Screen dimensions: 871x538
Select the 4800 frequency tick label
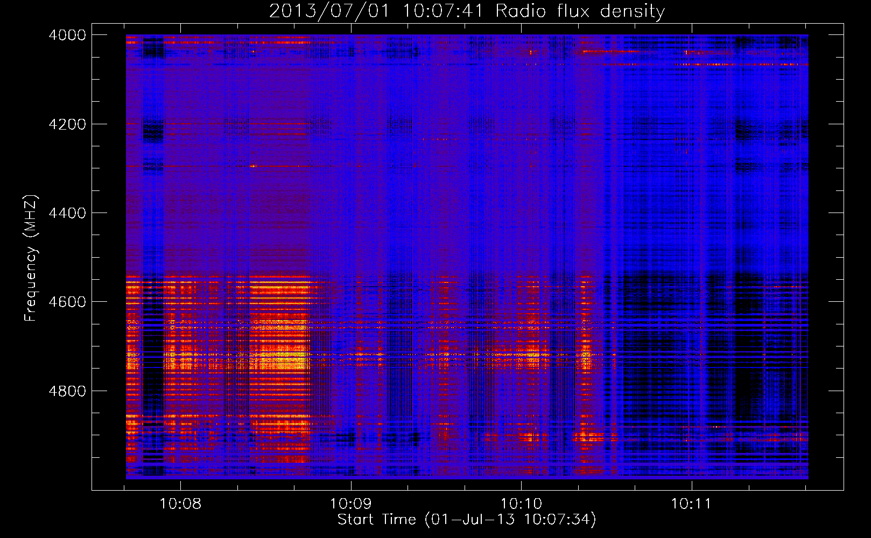[x=67, y=391]
